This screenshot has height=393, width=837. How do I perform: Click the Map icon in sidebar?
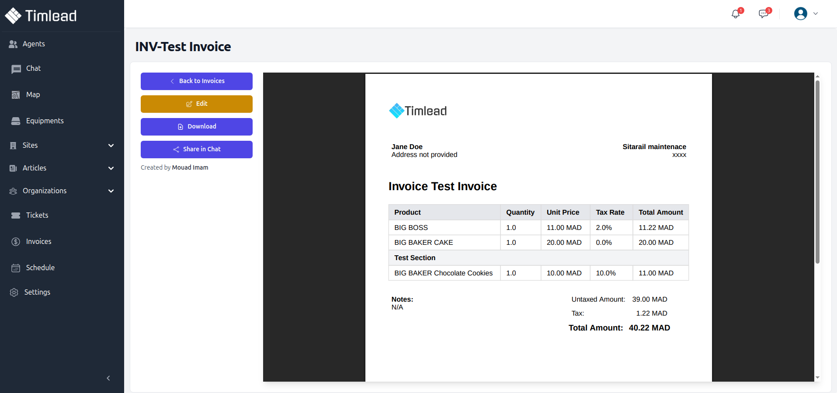[x=16, y=95]
